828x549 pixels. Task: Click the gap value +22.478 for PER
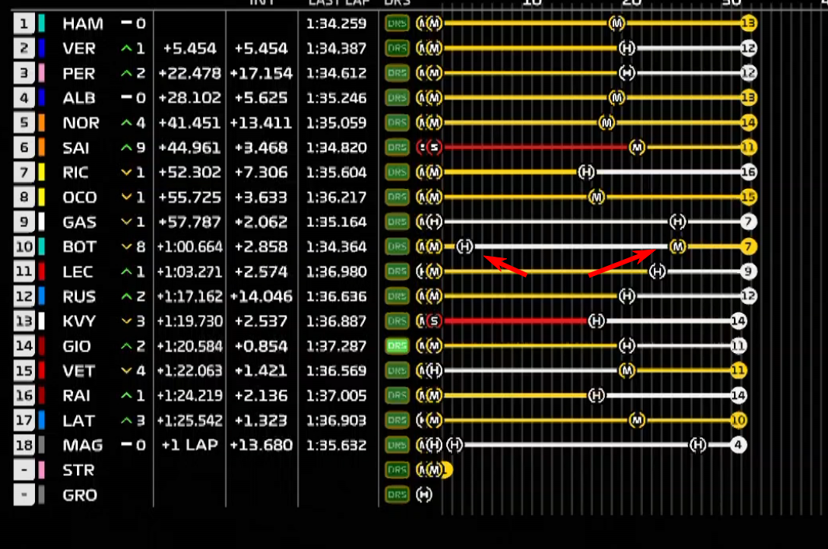[190, 73]
